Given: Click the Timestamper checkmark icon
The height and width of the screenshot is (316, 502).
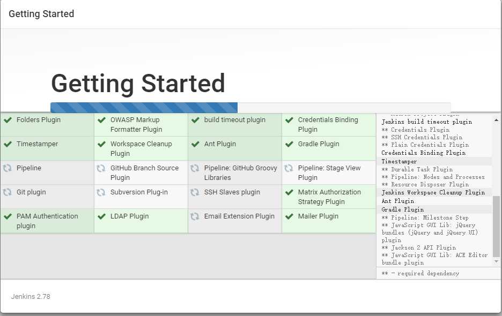Looking at the screenshot, I should (x=8, y=144).
